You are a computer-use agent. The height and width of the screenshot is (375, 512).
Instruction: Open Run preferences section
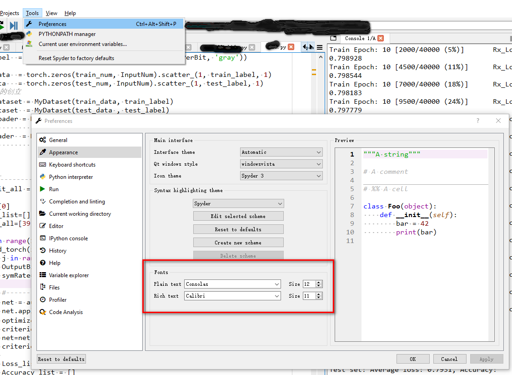[x=90, y=189]
